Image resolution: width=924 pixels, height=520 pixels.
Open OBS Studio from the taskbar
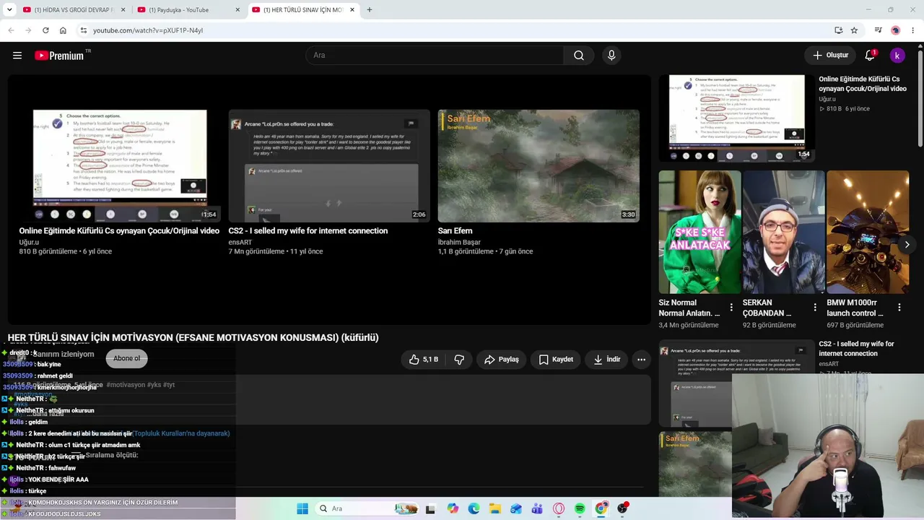tap(622, 508)
